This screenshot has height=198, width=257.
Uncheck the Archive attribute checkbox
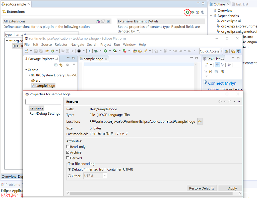(x=68, y=152)
